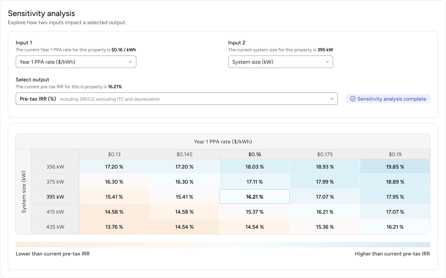Screen dimensions: 446x278
Task: Click the chevron icon on Input 2 dropdown
Action: click(327, 62)
